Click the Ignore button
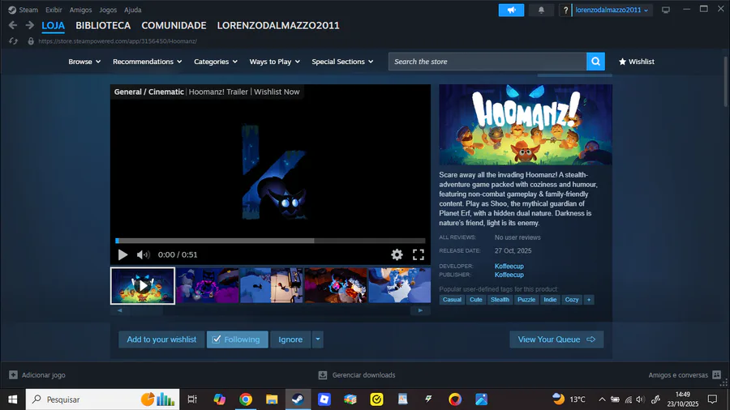The image size is (730, 410). [x=290, y=340]
